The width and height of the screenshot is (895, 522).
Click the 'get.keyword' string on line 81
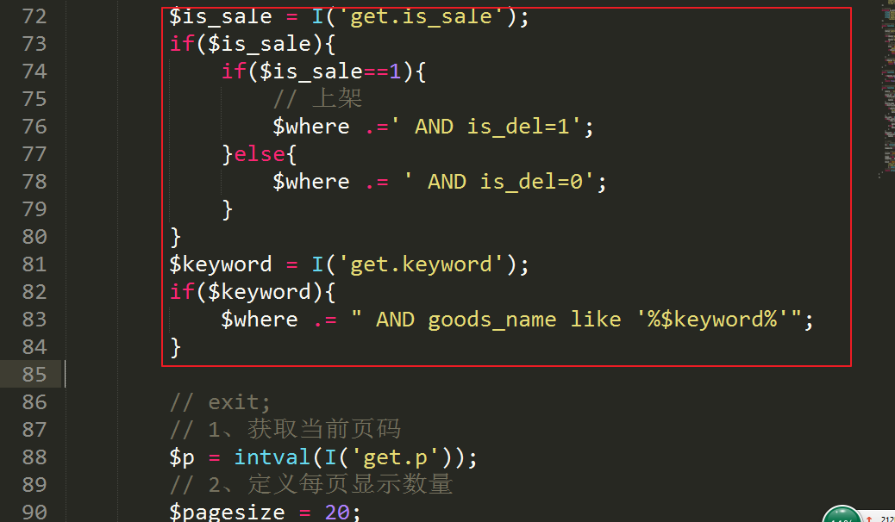[x=421, y=264]
